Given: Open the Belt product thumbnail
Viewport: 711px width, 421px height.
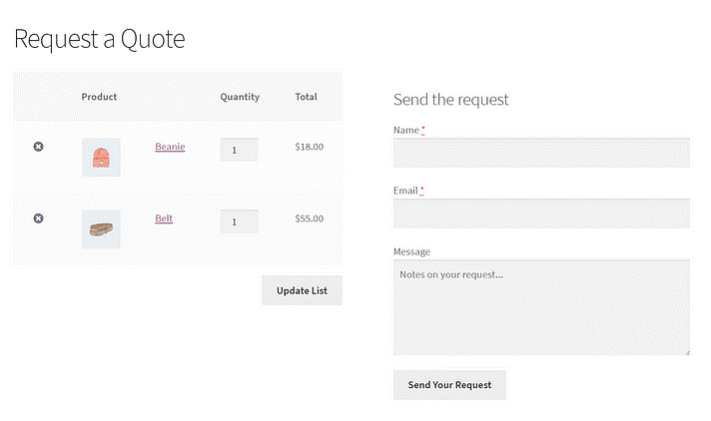Looking at the screenshot, I should 101,228.
